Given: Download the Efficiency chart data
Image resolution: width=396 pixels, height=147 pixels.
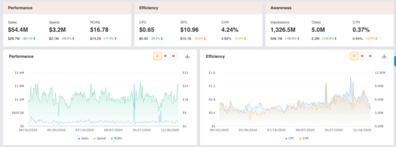Looking at the screenshot, I should (x=384, y=56).
